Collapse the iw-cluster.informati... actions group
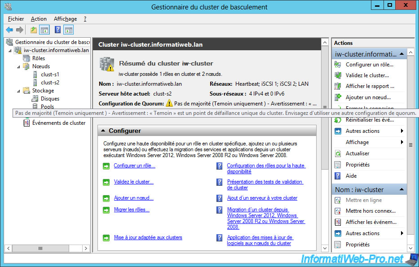 [x=401, y=54]
